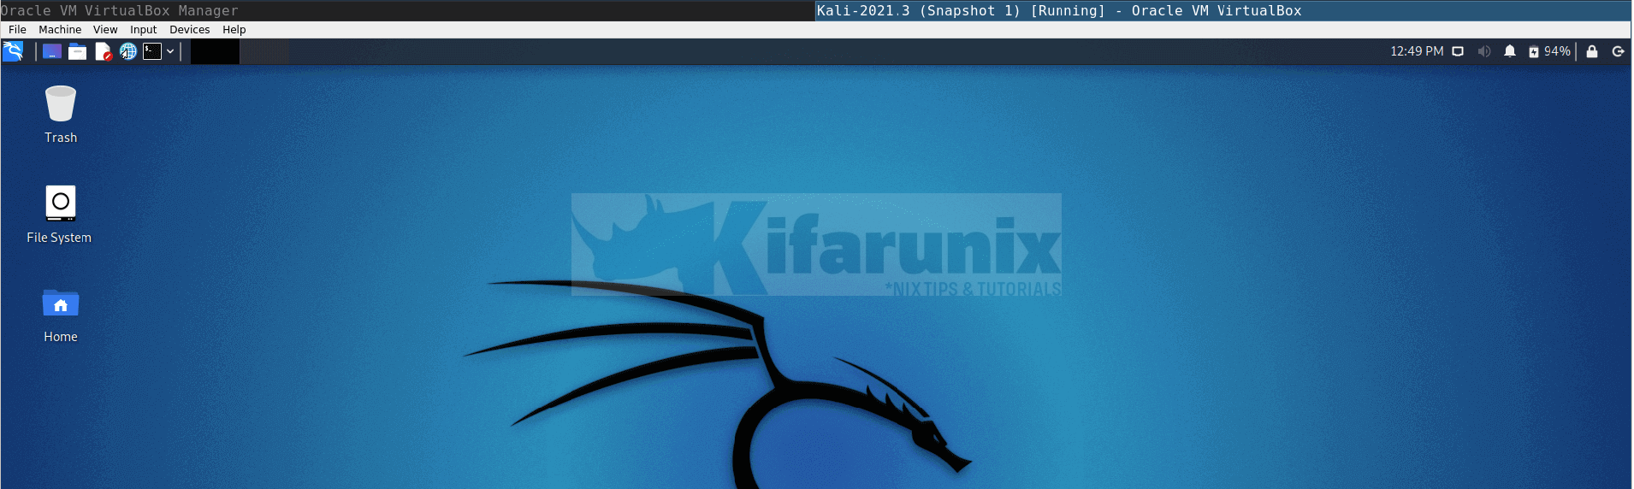Open the Help menu

(234, 30)
